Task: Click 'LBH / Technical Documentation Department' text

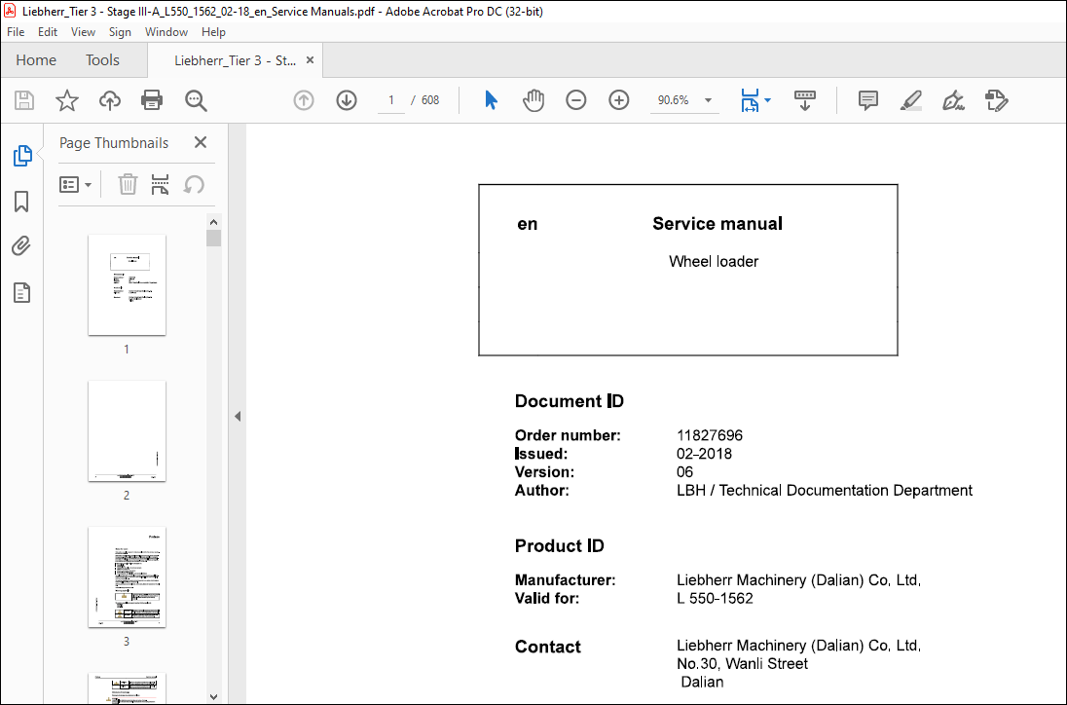Action: point(825,491)
